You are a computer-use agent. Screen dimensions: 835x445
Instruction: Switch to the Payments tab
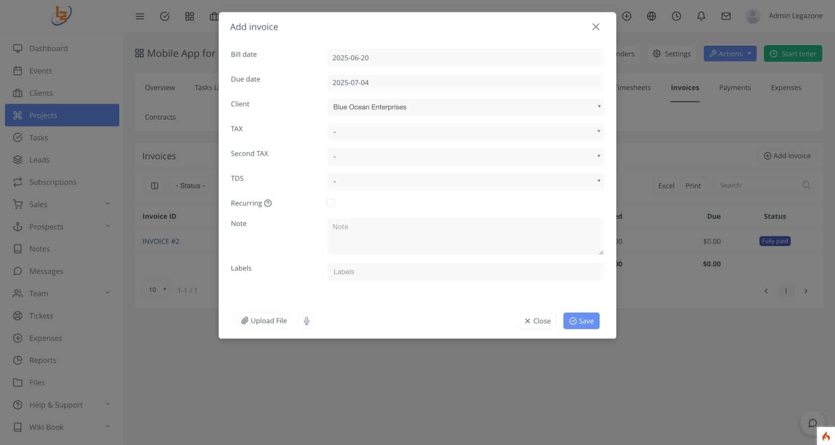tap(735, 88)
